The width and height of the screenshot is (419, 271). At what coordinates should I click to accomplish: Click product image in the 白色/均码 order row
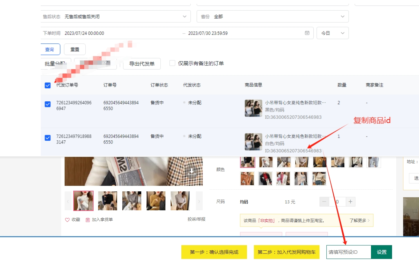click(x=254, y=142)
